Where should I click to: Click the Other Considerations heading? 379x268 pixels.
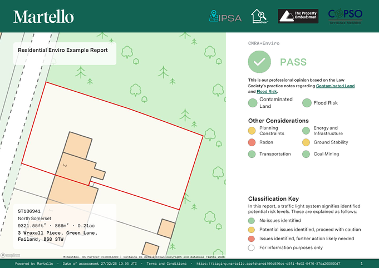click(x=278, y=121)
